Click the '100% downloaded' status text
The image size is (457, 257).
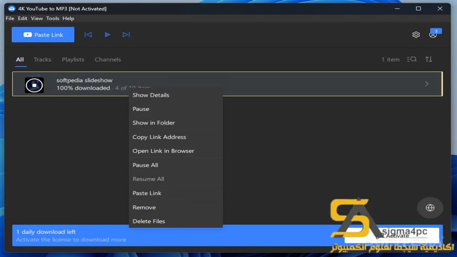pyautogui.click(x=83, y=88)
